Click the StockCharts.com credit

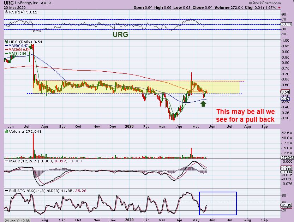pyautogui.click(x=265, y=3)
